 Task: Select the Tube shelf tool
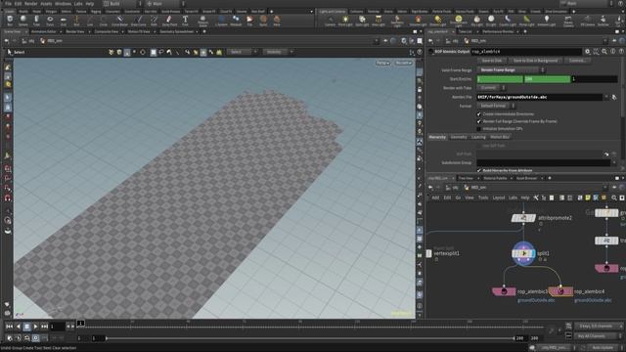36,21
